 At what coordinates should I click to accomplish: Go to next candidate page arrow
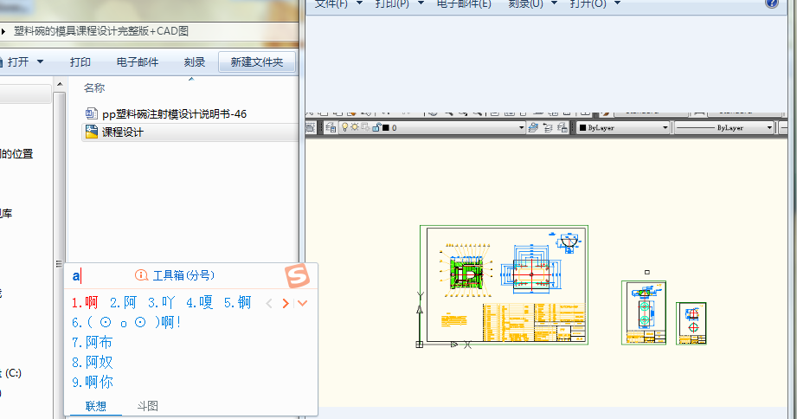286,303
